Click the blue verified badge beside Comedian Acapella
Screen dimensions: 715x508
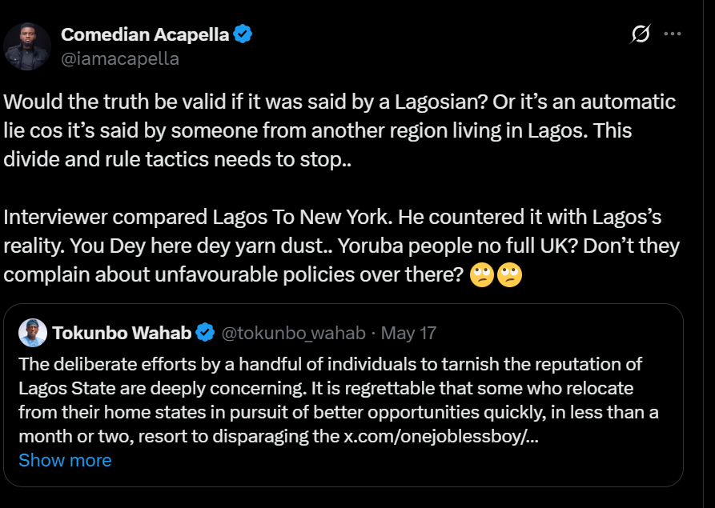pyautogui.click(x=243, y=34)
